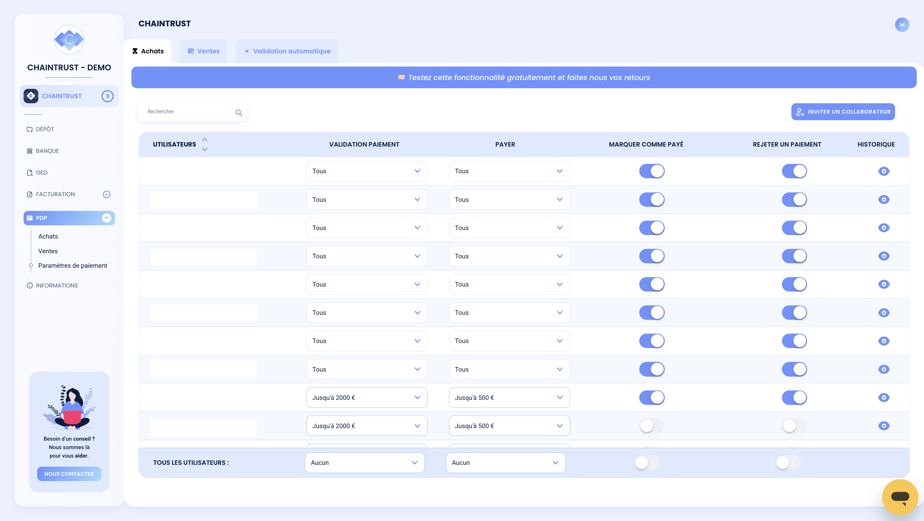View Historique eye icon in second user row
Image resolution: width=924 pixels, height=521 pixels.
(883, 200)
